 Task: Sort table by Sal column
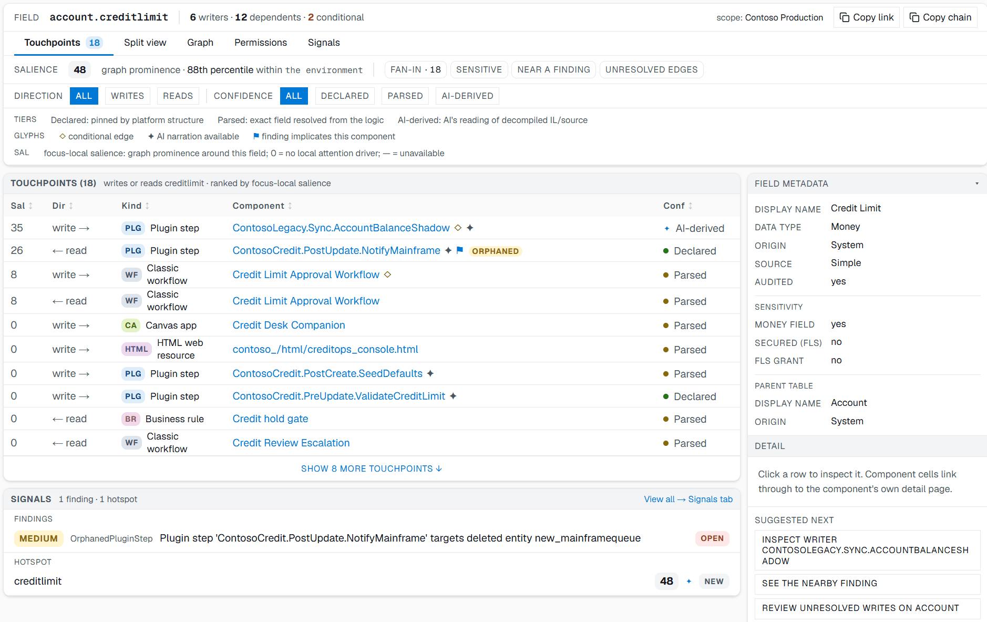coord(22,206)
